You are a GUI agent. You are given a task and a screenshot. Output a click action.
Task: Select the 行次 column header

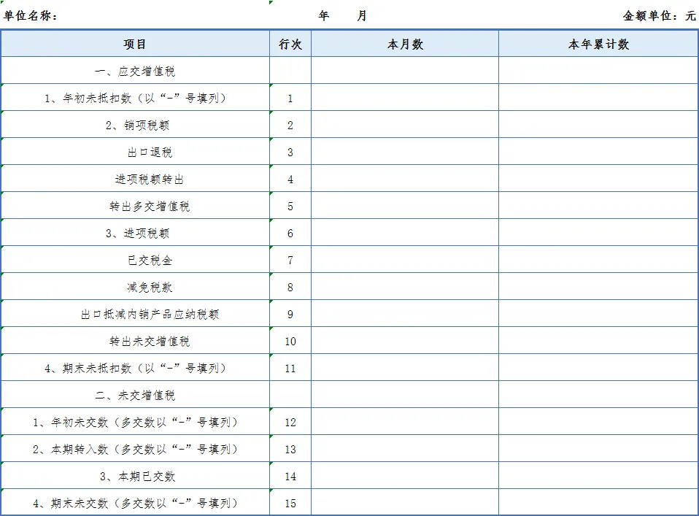point(290,44)
